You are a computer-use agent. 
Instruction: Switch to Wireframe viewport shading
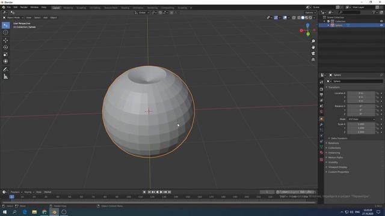299,17
